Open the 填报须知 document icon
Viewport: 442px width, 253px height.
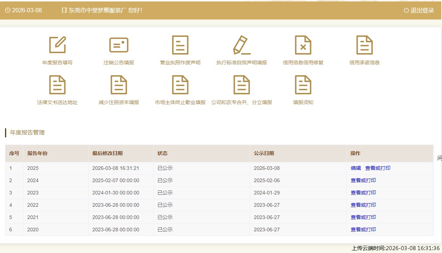click(x=303, y=85)
